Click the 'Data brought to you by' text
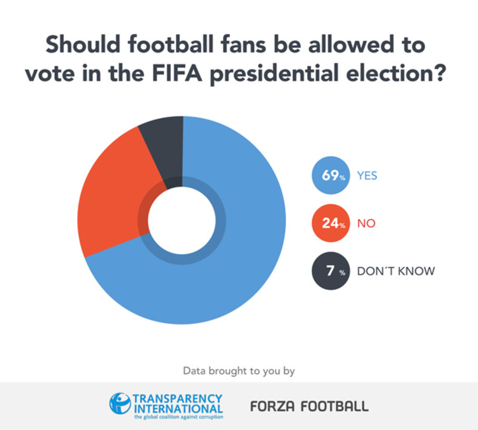478x430 pixels. (x=239, y=371)
